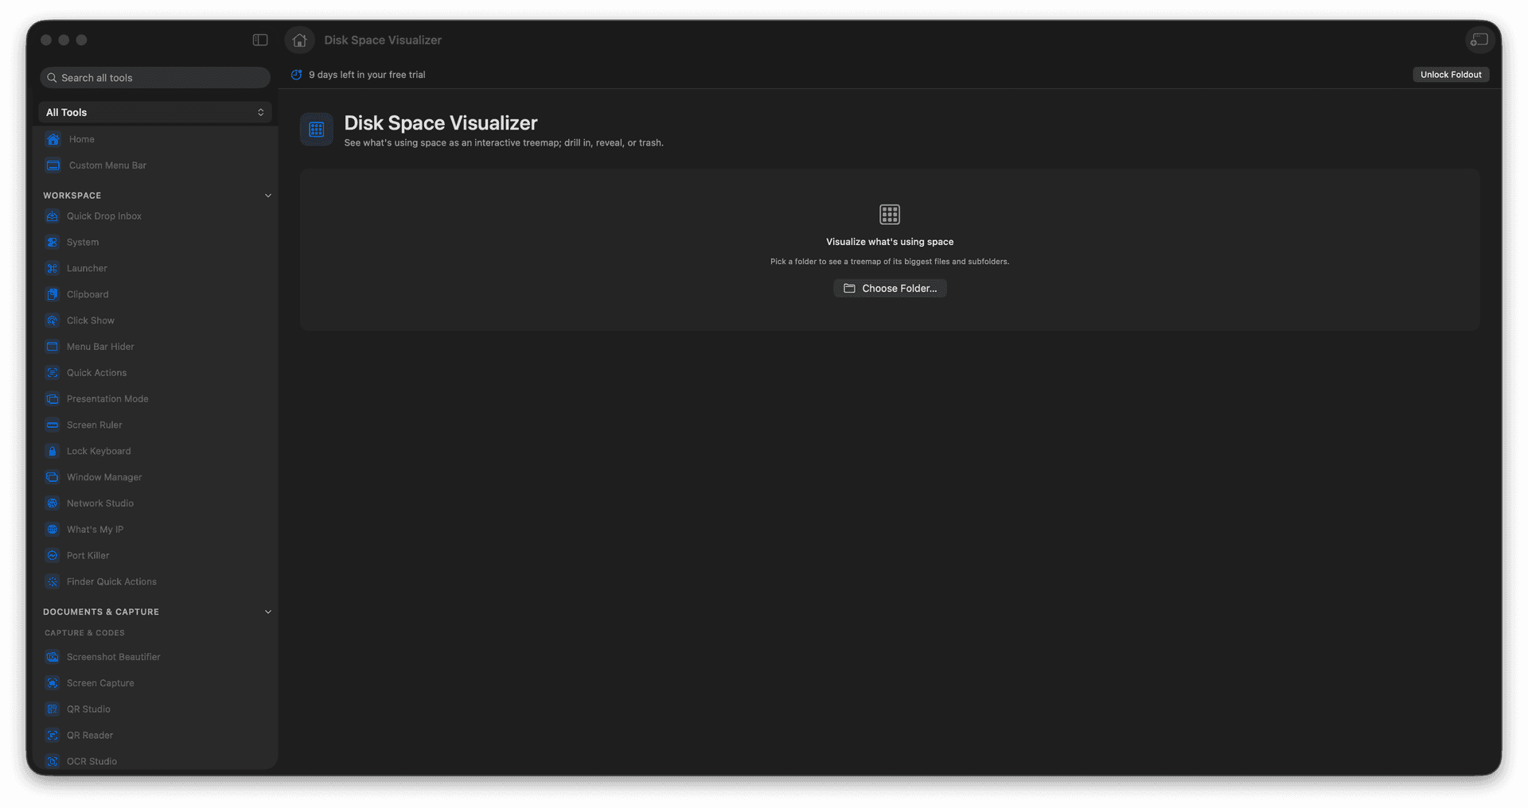This screenshot has height=808, width=1528.
Task: Click the Finder Quick Actions icon
Action: pos(53,582)
